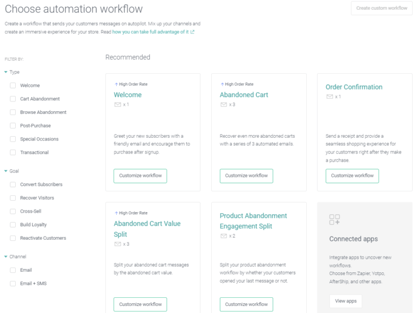Open 'how you can take full advantage' link
Screen dimensions: 417x313
pos(150,32)
